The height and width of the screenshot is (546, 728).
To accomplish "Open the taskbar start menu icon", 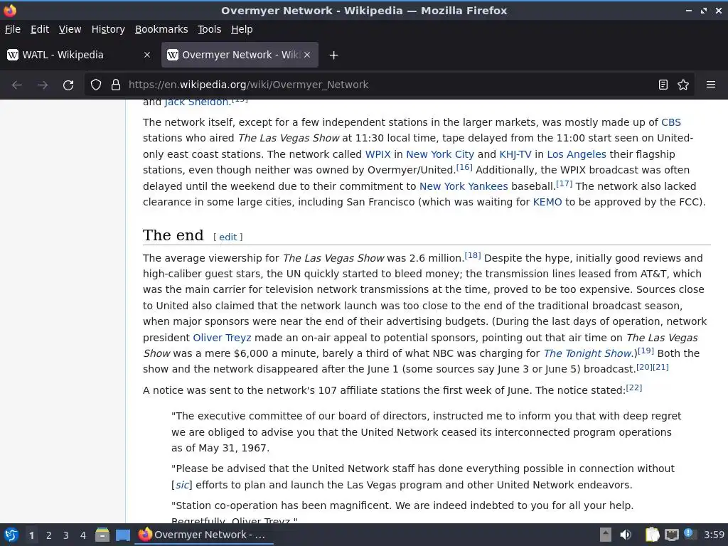I will point(11,535).
